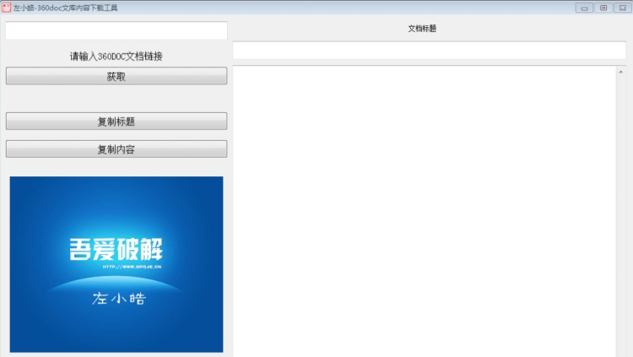Click the 复制标题 button
633x357 pixels.
click(116, 122)
